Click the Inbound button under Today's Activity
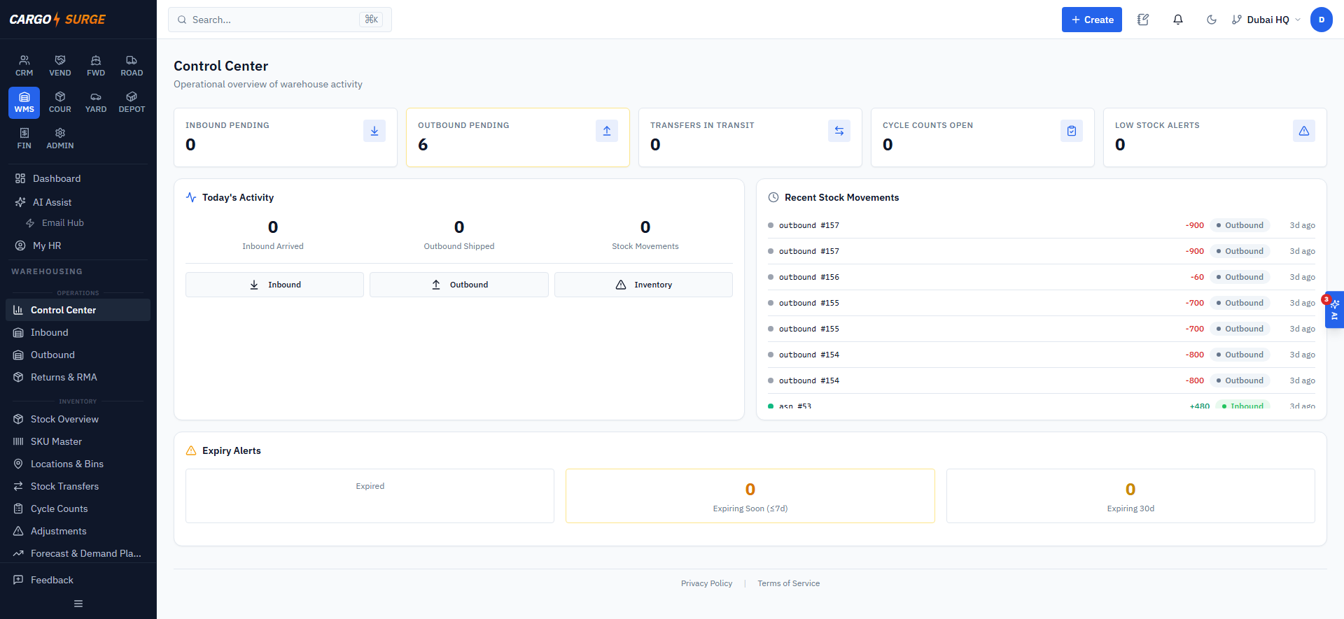This screenshot has height=619, width=1344. [x=274, y=285]
